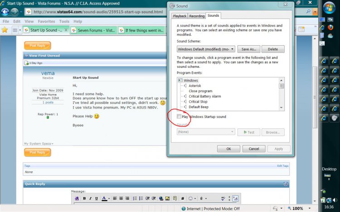The width and height of the screenshot is (340, 212).
Task: Click the font color A icon
Action: click(x=104, y=198)
